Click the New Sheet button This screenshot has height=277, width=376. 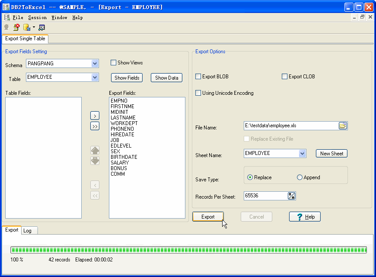[331, 154]
